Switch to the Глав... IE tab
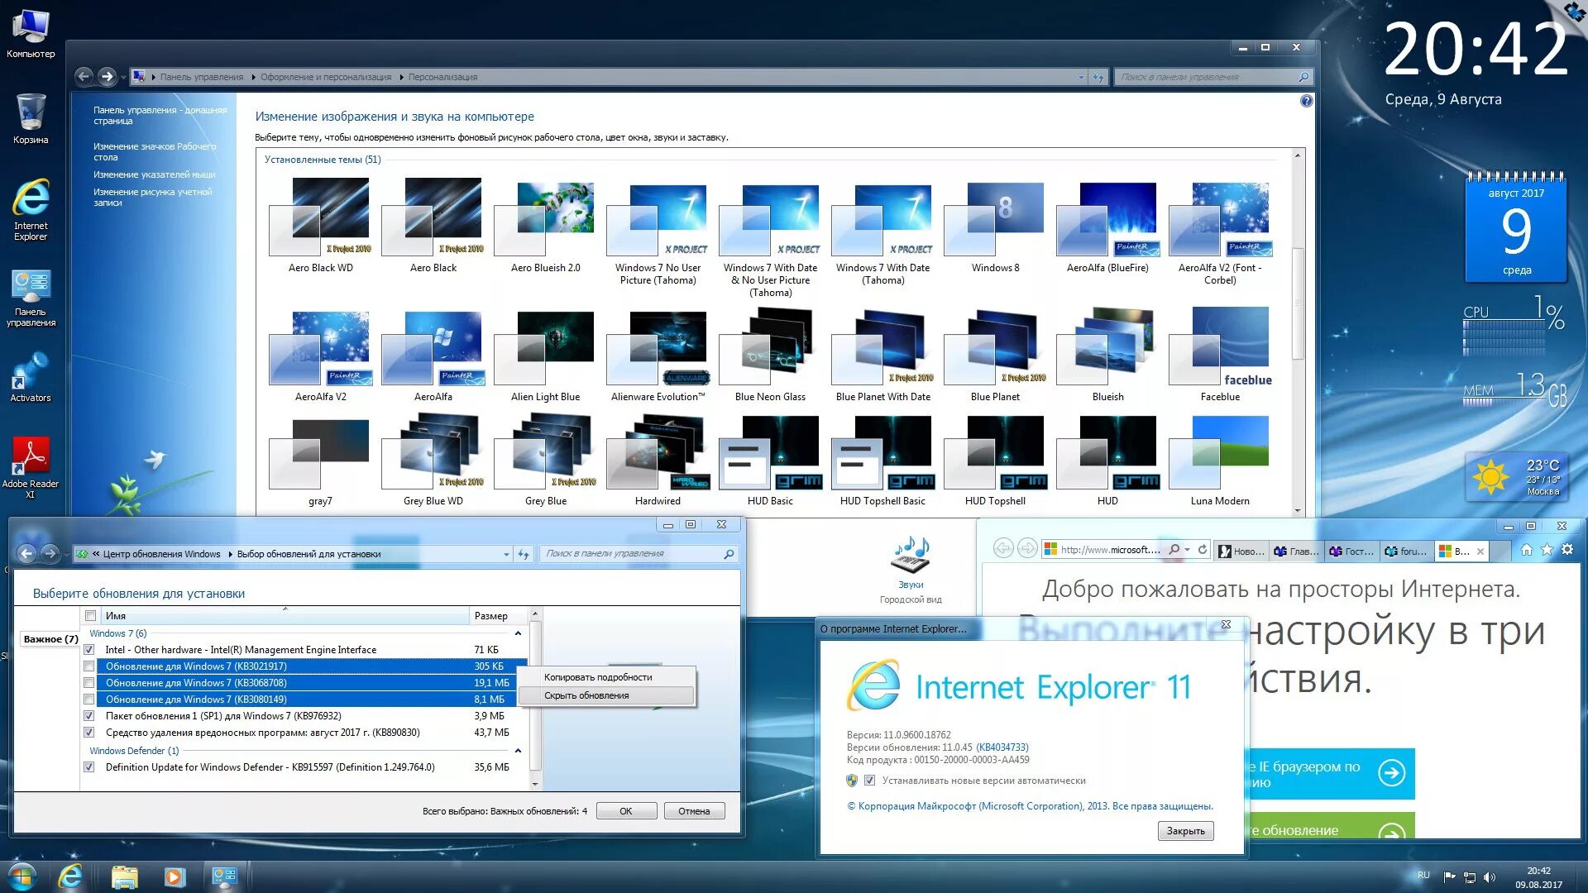The height and width of the screenshot is (893, 1588). coord(1297,551)
